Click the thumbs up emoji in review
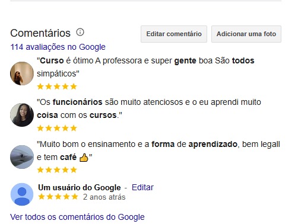 pyautogui.click(x=84, y=158)
